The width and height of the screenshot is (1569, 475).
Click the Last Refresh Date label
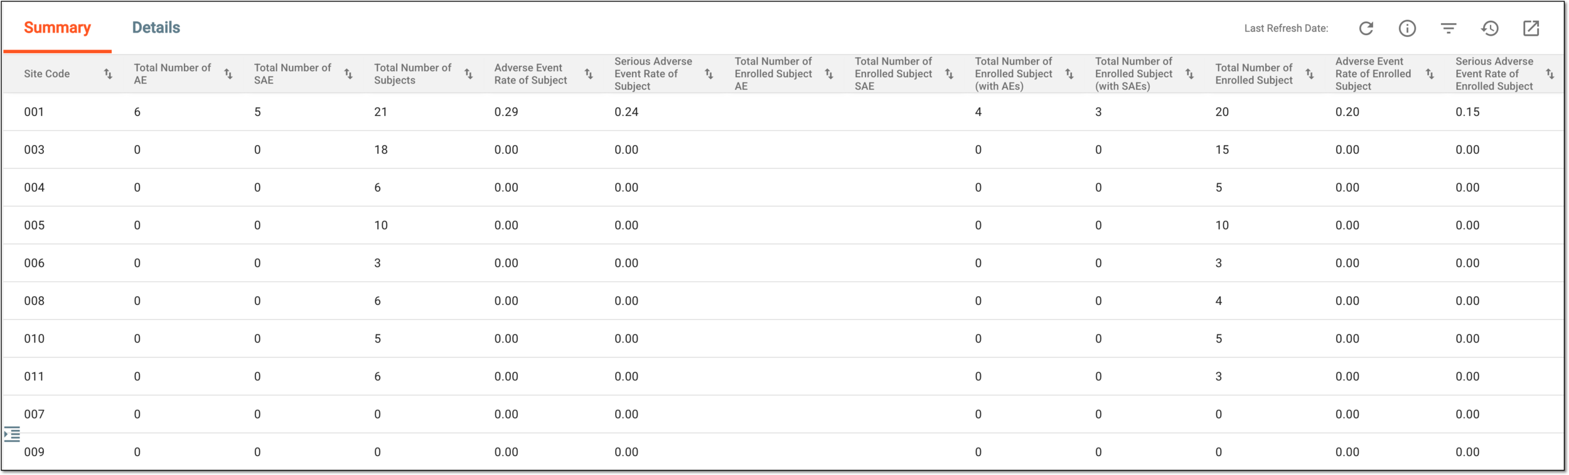pos(1287,28)
